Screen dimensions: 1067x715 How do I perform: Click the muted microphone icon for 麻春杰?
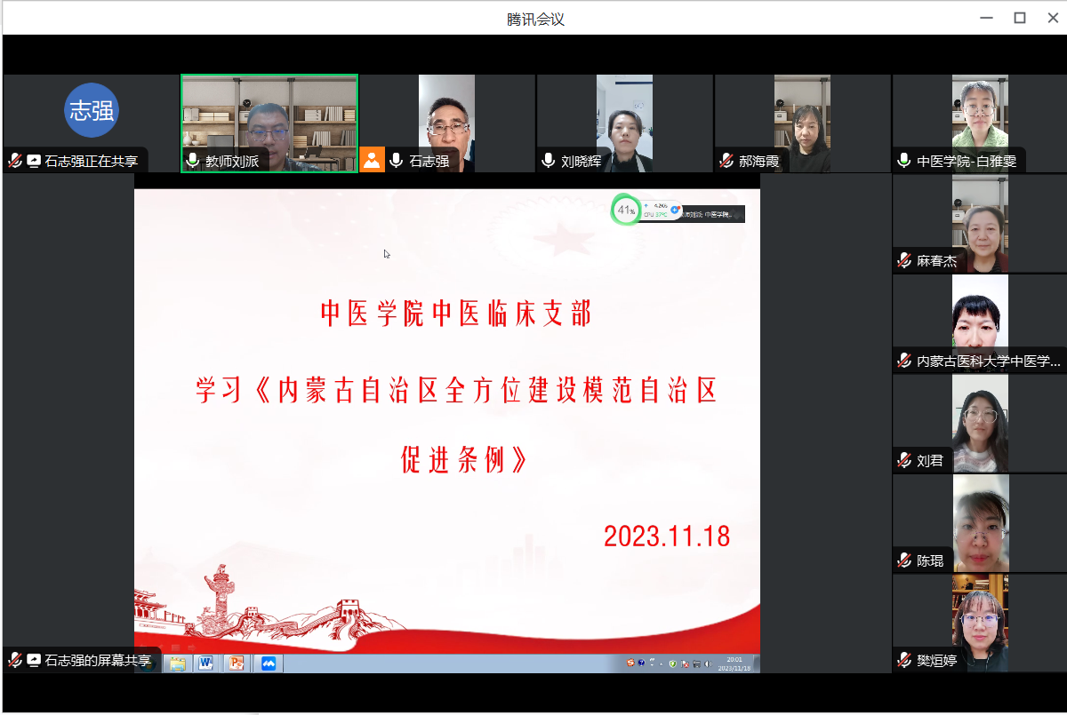point(904,260)
